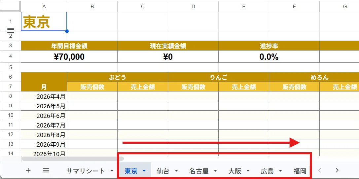The height and width of the screenshot is (179, 359).
Task: Switch to サマリシート sheet tab
Action: click(x=86, y=170)
